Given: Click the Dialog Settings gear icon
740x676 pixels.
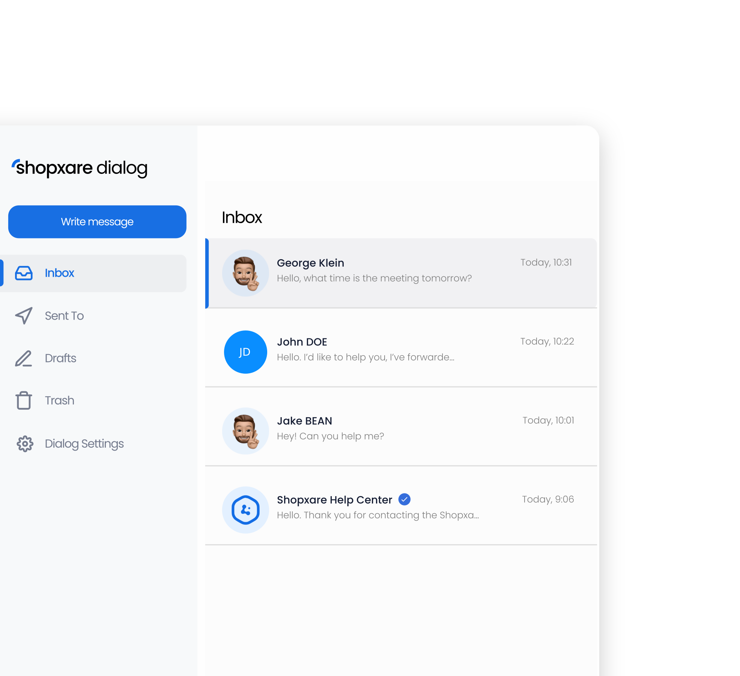Looking at the screenshot, I should coord(25,444).
